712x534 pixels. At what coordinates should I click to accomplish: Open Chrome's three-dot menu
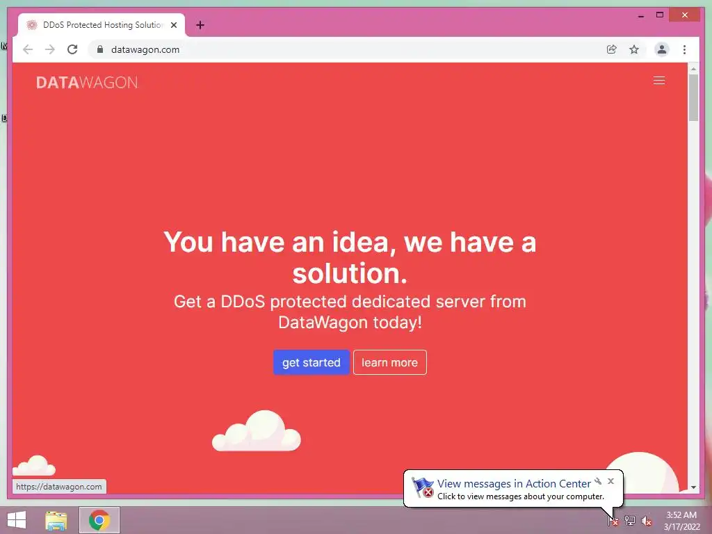click(684, 49)
